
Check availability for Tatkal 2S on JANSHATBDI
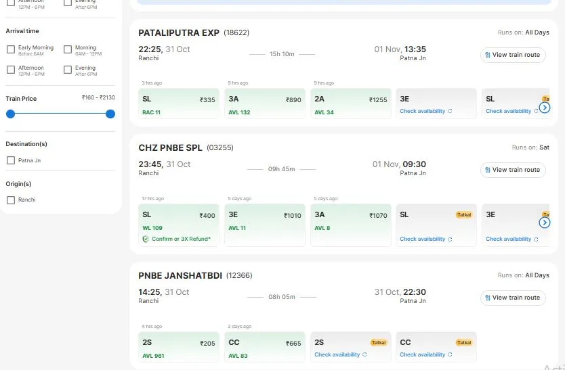coord(337,354)
